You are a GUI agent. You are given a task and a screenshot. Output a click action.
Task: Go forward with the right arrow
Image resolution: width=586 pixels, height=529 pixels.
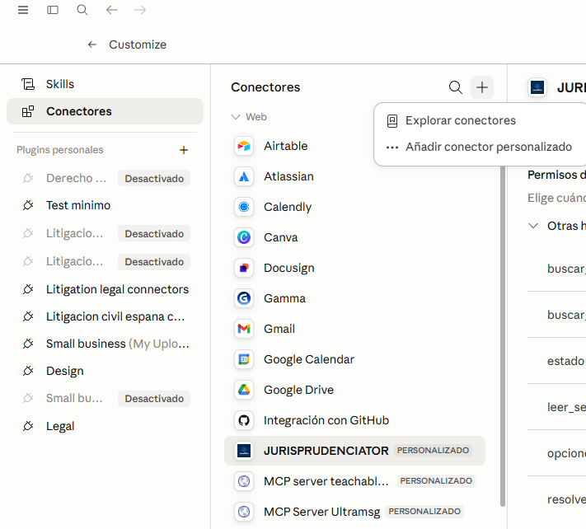coord(140,10)
